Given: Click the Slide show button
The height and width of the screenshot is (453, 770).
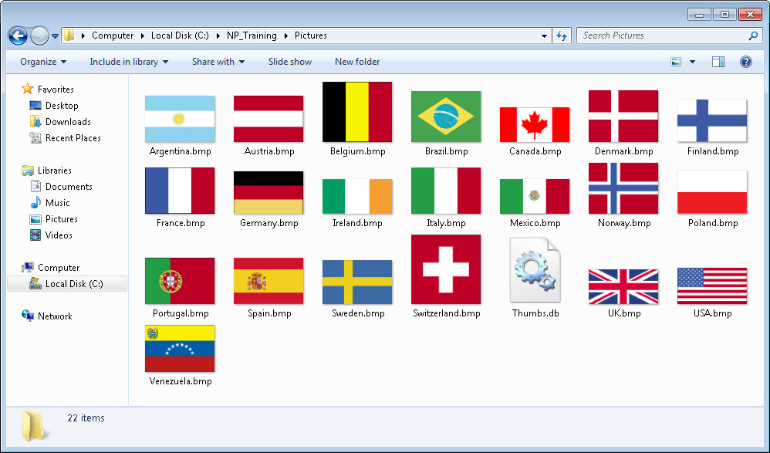Looking at the screenshot, I should tap(290, 62).
